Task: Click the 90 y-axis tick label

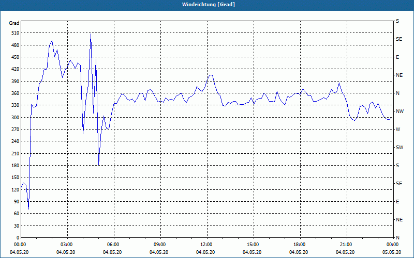Action: click(x=17, y=202)
